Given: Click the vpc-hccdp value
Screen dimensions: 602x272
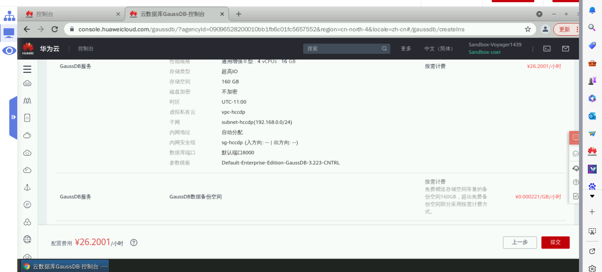Looking at the screenshot, I should coord(233,112).
